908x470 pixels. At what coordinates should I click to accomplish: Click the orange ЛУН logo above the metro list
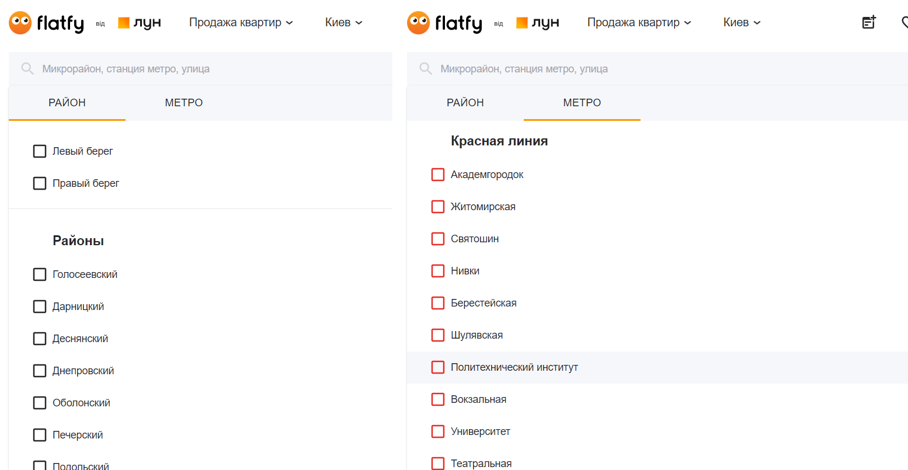(538, 23)
